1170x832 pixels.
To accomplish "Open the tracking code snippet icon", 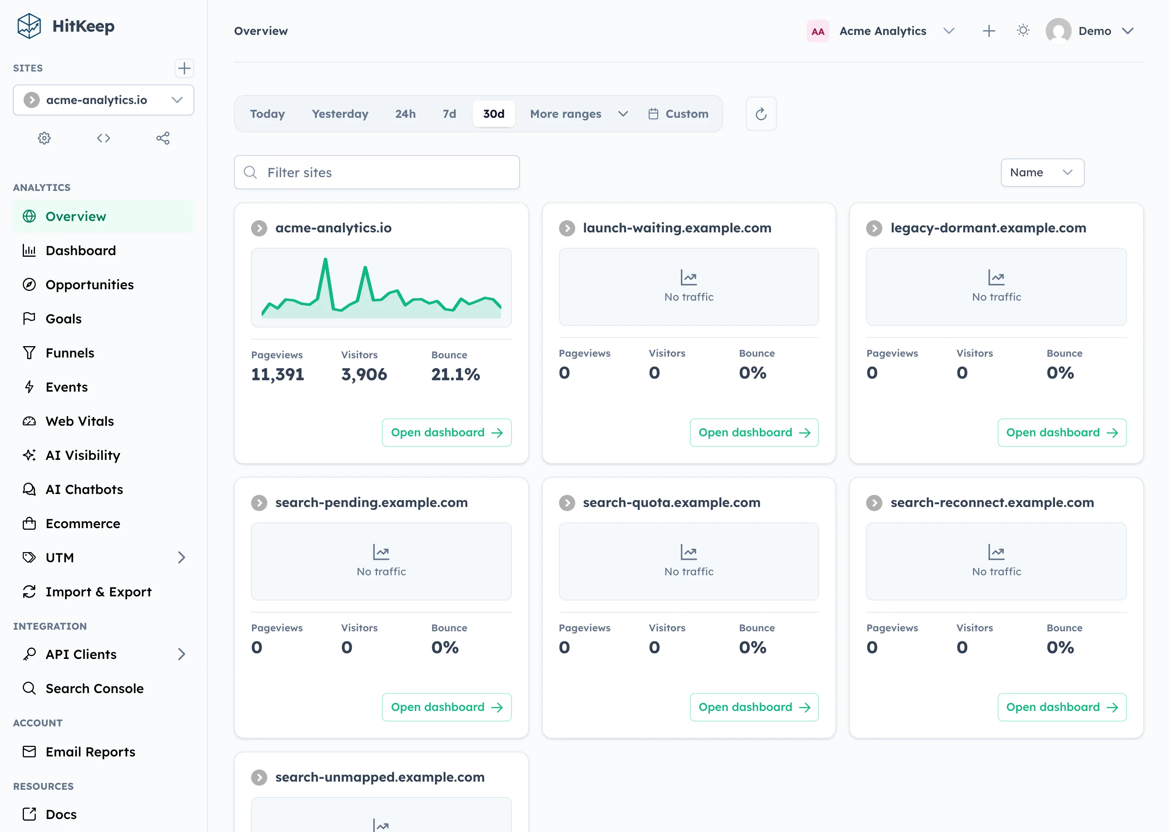I will (104, 138).
